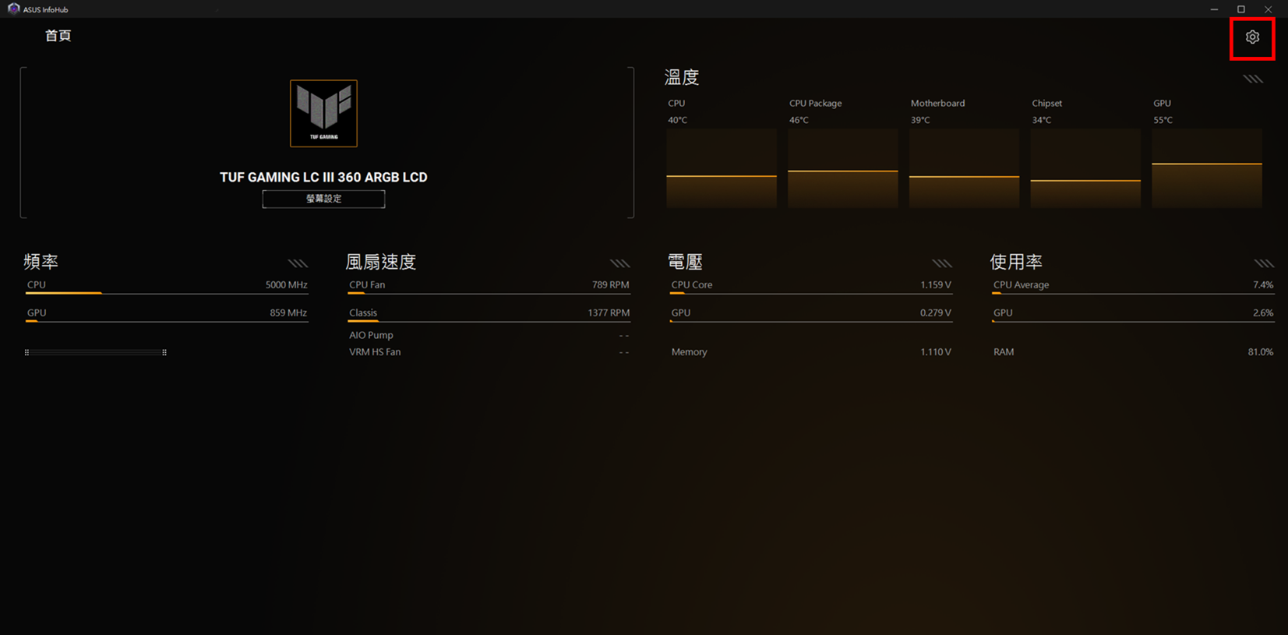The width and height of the screenshot is (1288, 635).
Task: Close the ASUS InfoHub window
Action: pyautogui.click(x=1269, y=9)
